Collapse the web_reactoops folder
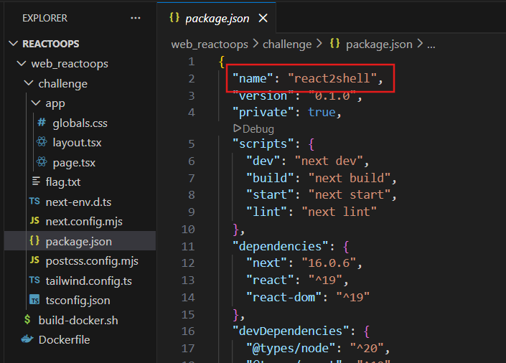Screen dimensions: 506x363 point(22,64)
